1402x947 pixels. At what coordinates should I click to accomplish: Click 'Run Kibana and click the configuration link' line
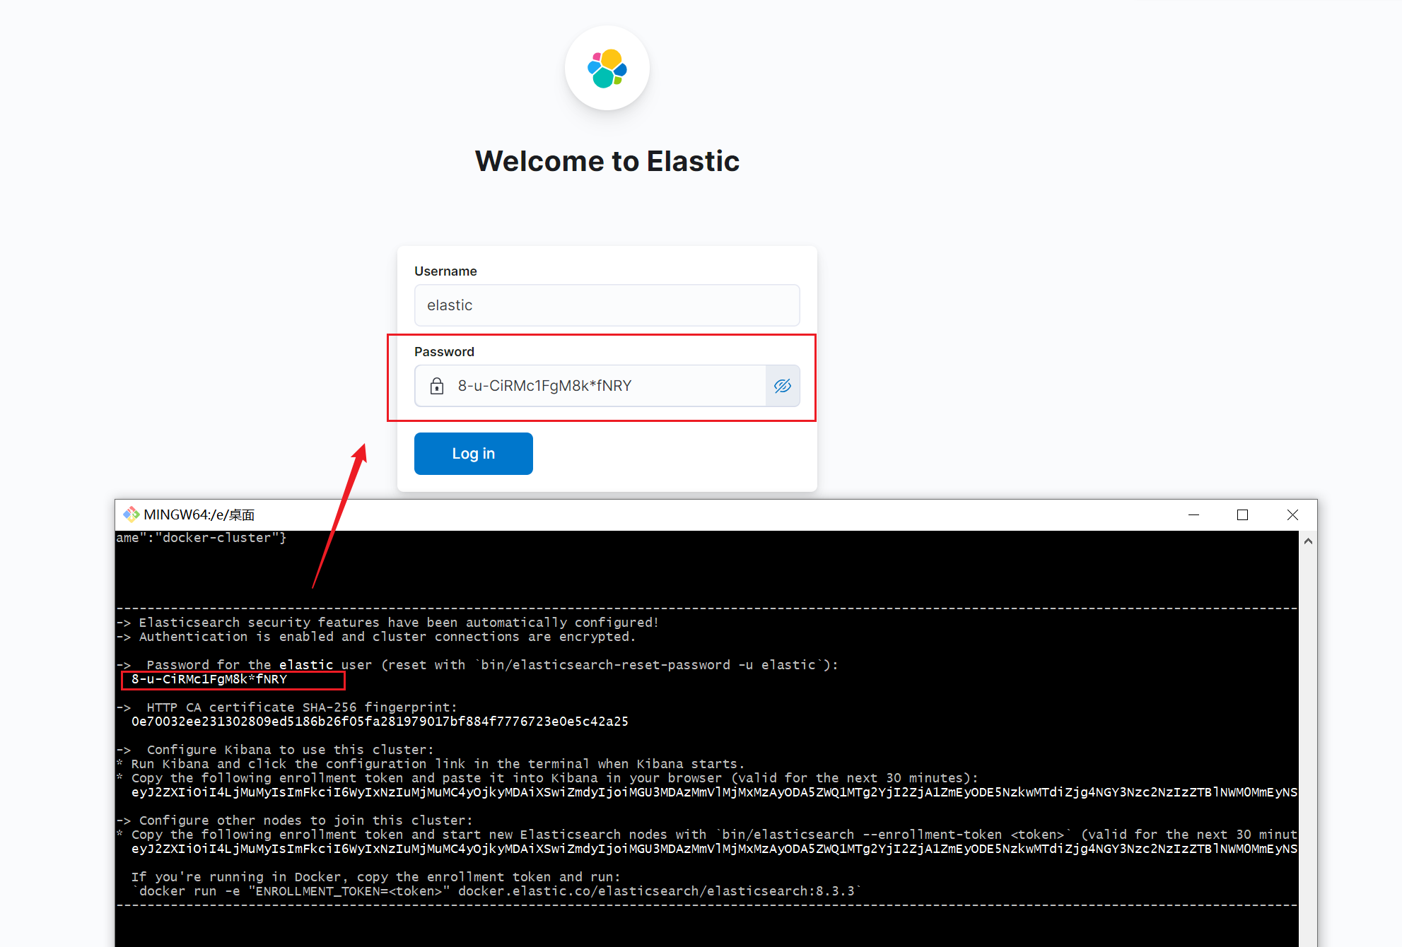(431, 764)
